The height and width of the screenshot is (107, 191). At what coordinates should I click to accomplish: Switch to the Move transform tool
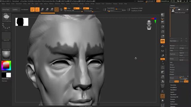[42, 10]
